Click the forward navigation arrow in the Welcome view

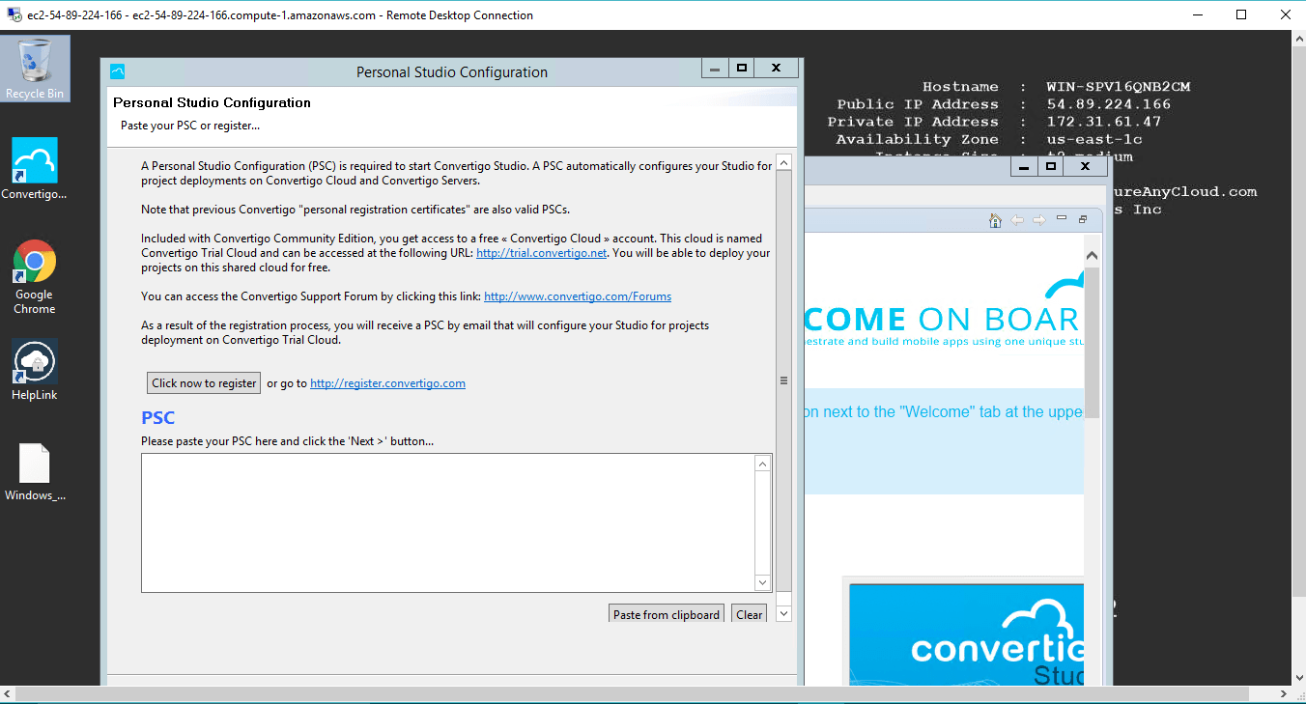pyautogui.click(x=1040, y=219)
